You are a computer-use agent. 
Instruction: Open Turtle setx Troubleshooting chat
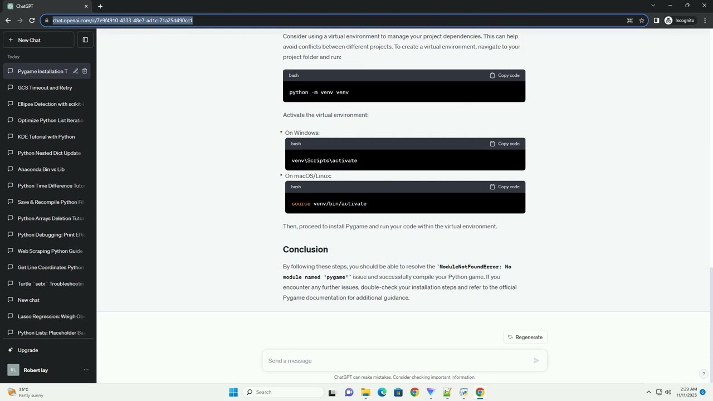coord(48,283)
